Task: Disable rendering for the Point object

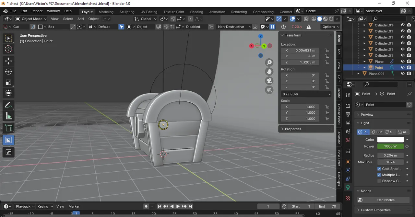Action: pyautogui.click(x=409, y=68)
